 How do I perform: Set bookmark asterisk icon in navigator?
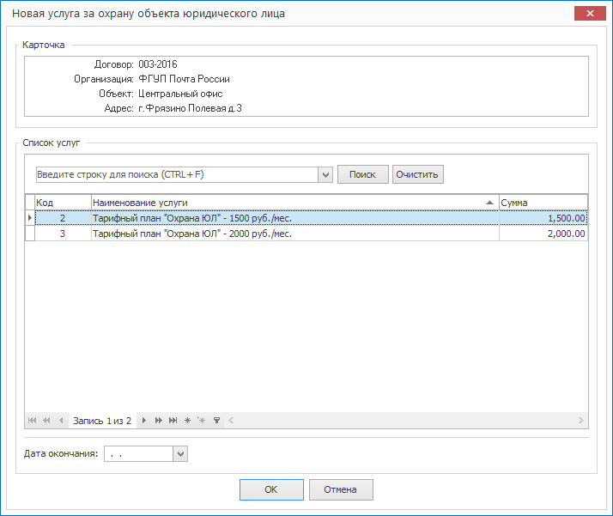(187, 420)
